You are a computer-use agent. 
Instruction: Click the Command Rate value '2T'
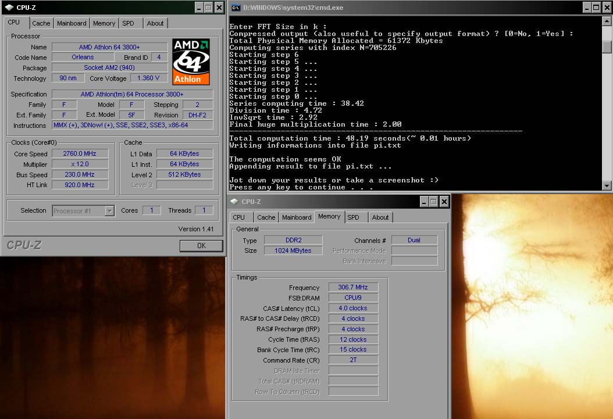coord(353,360)
